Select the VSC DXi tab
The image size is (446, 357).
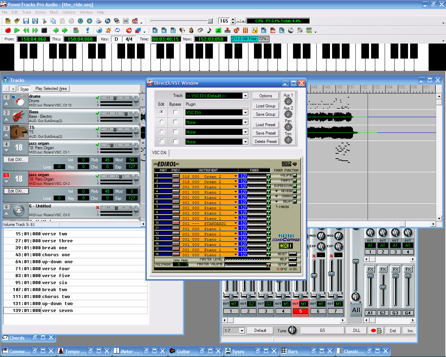pyautogui.click(x=159, y=152)
